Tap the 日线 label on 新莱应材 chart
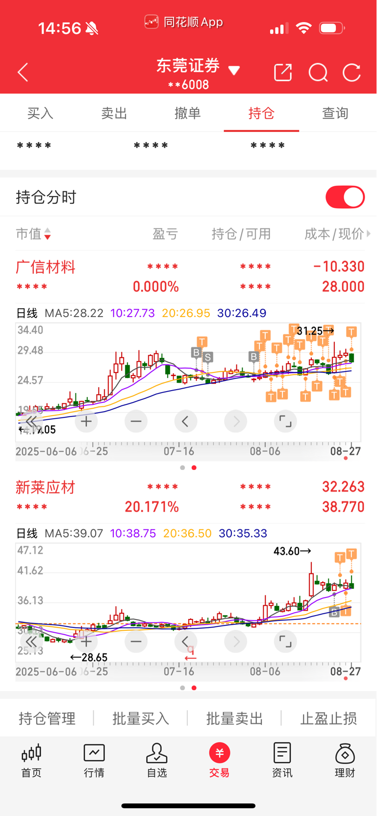 click(x=26, y=533)
